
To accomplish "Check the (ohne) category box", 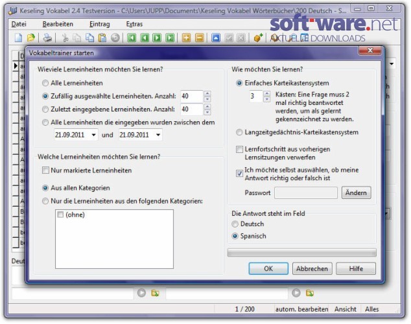I will coord(60,214).
